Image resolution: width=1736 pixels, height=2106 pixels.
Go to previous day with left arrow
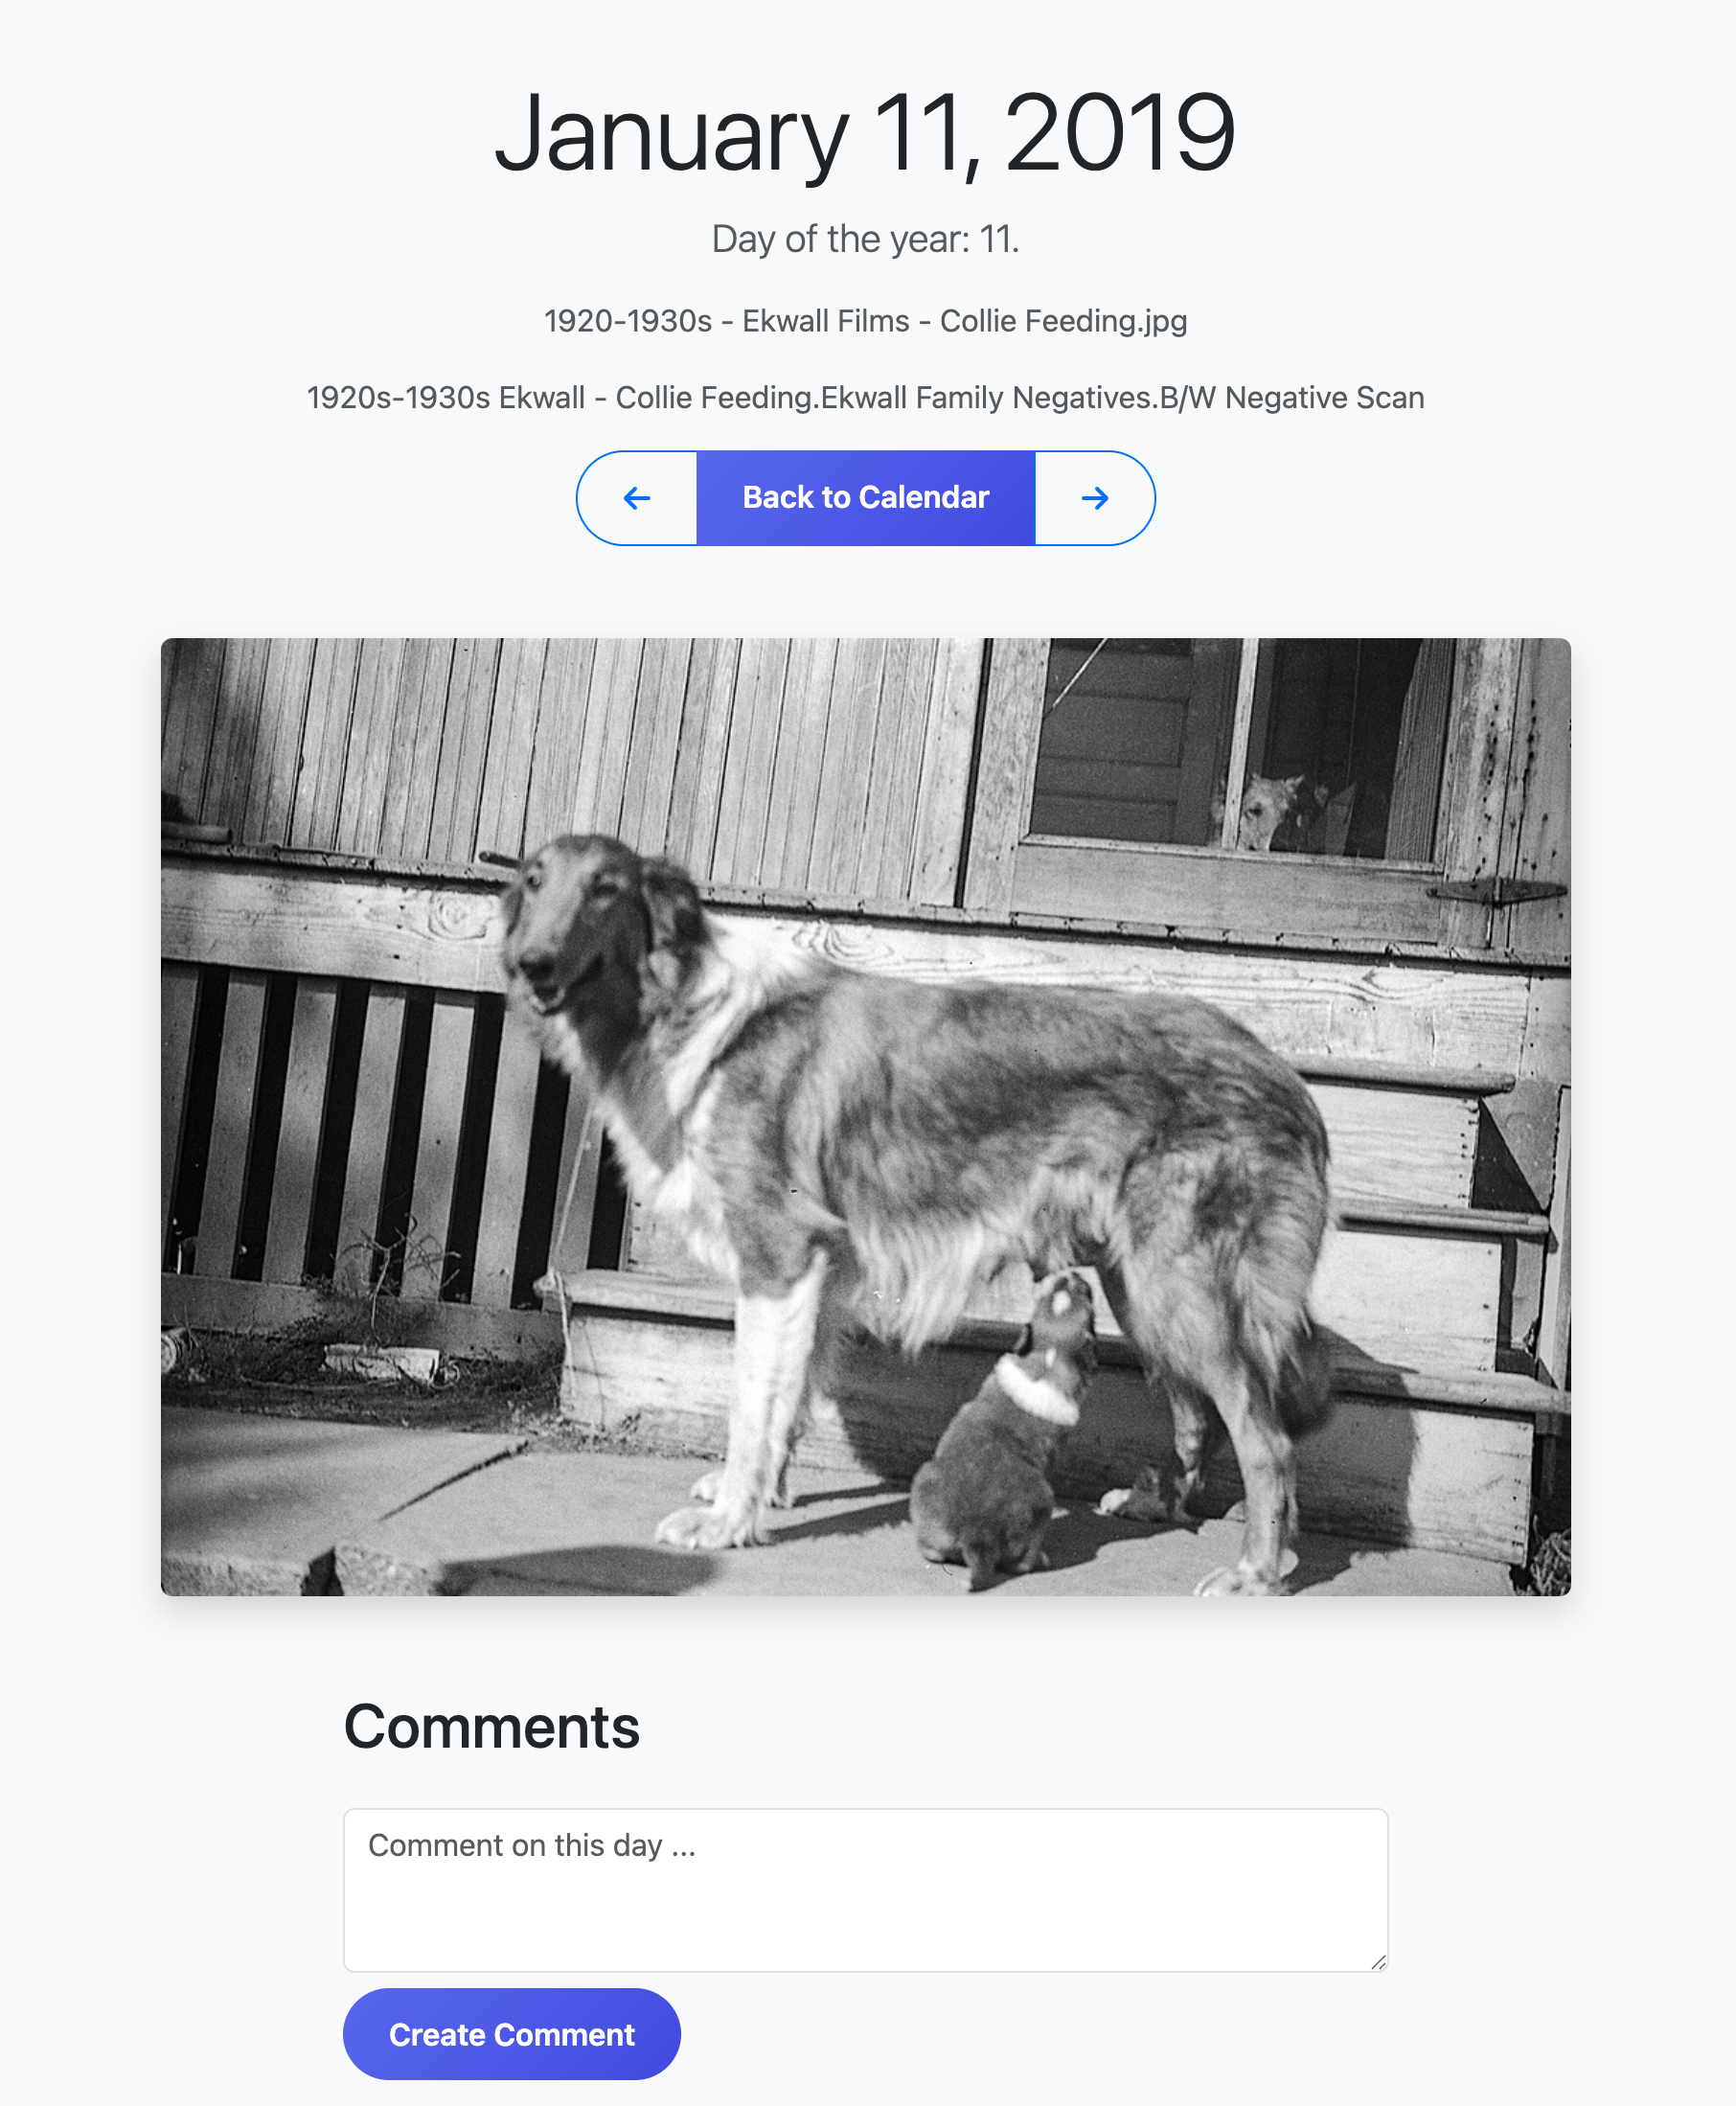click(637, 498)
